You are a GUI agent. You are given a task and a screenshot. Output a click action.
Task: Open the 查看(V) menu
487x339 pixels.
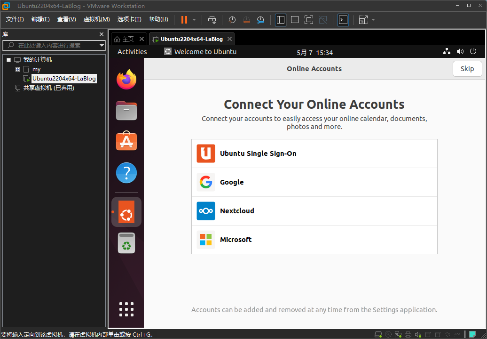coord(66,19)
